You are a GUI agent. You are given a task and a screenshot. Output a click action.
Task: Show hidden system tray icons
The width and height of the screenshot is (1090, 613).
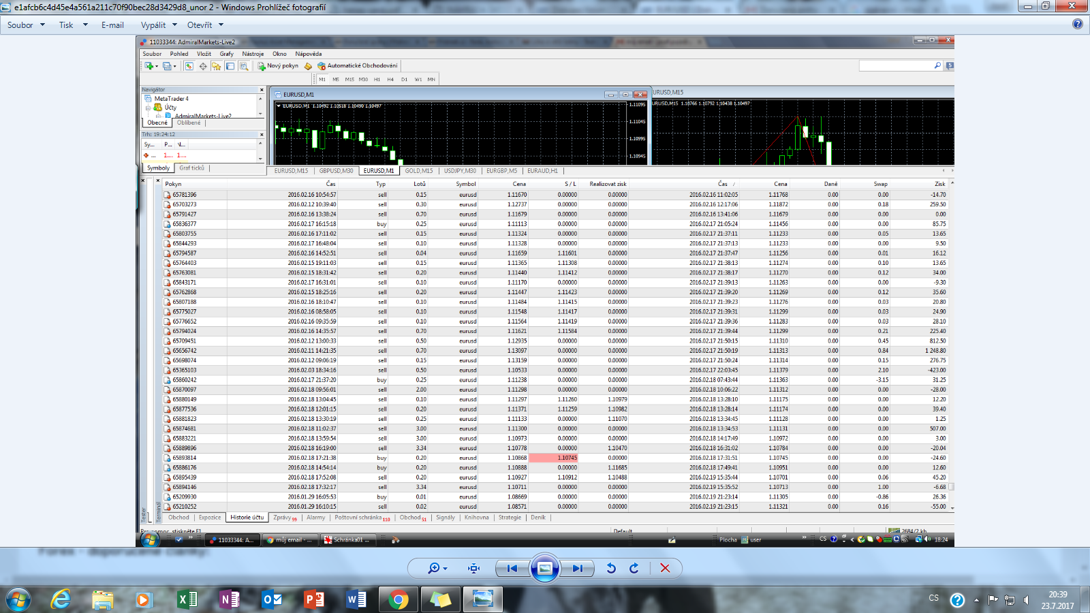click(976, 600)
